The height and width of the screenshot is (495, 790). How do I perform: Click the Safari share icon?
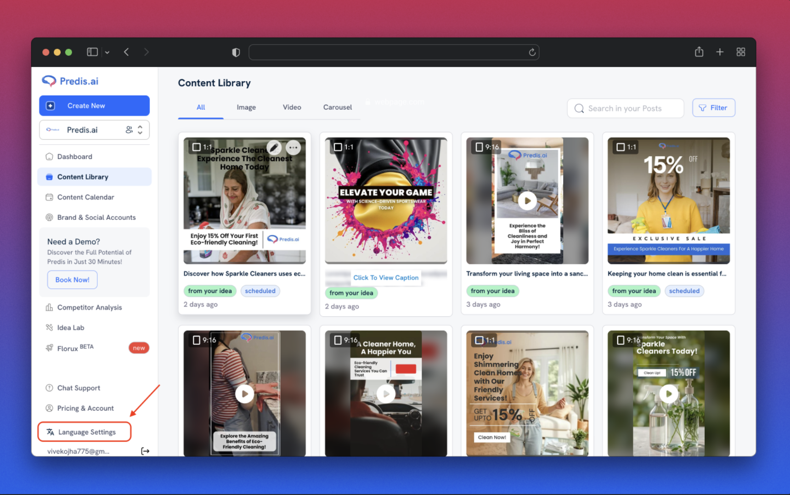click(x=699, y=52)
